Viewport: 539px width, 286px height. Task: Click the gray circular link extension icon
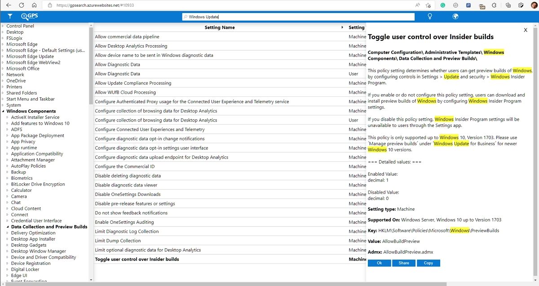tap(455, 5)
